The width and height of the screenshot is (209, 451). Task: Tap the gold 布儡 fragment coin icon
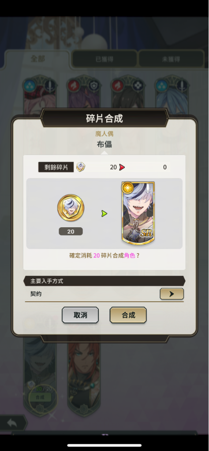pos(71,207)
